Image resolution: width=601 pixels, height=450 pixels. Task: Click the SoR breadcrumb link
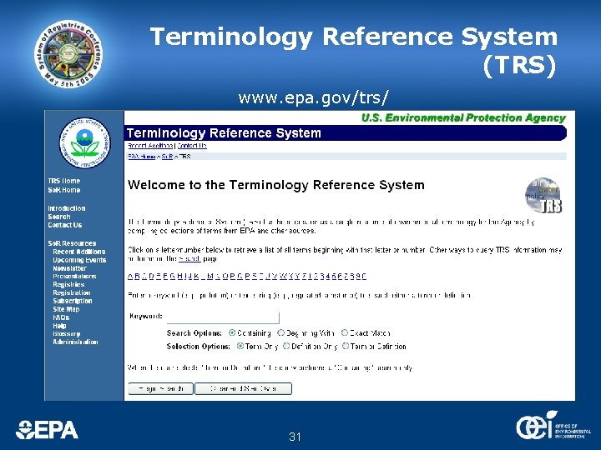point(167,157)
